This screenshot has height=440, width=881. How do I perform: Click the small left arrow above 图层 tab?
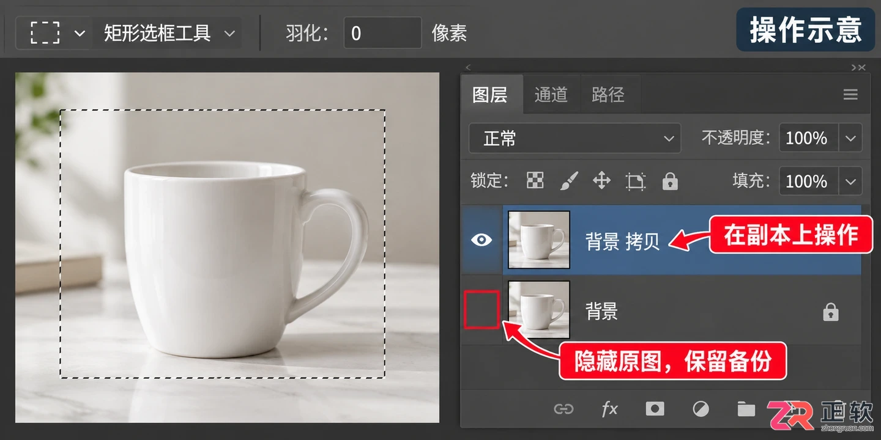point(469,67)
